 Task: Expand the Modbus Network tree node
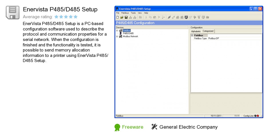pos(117,36)
